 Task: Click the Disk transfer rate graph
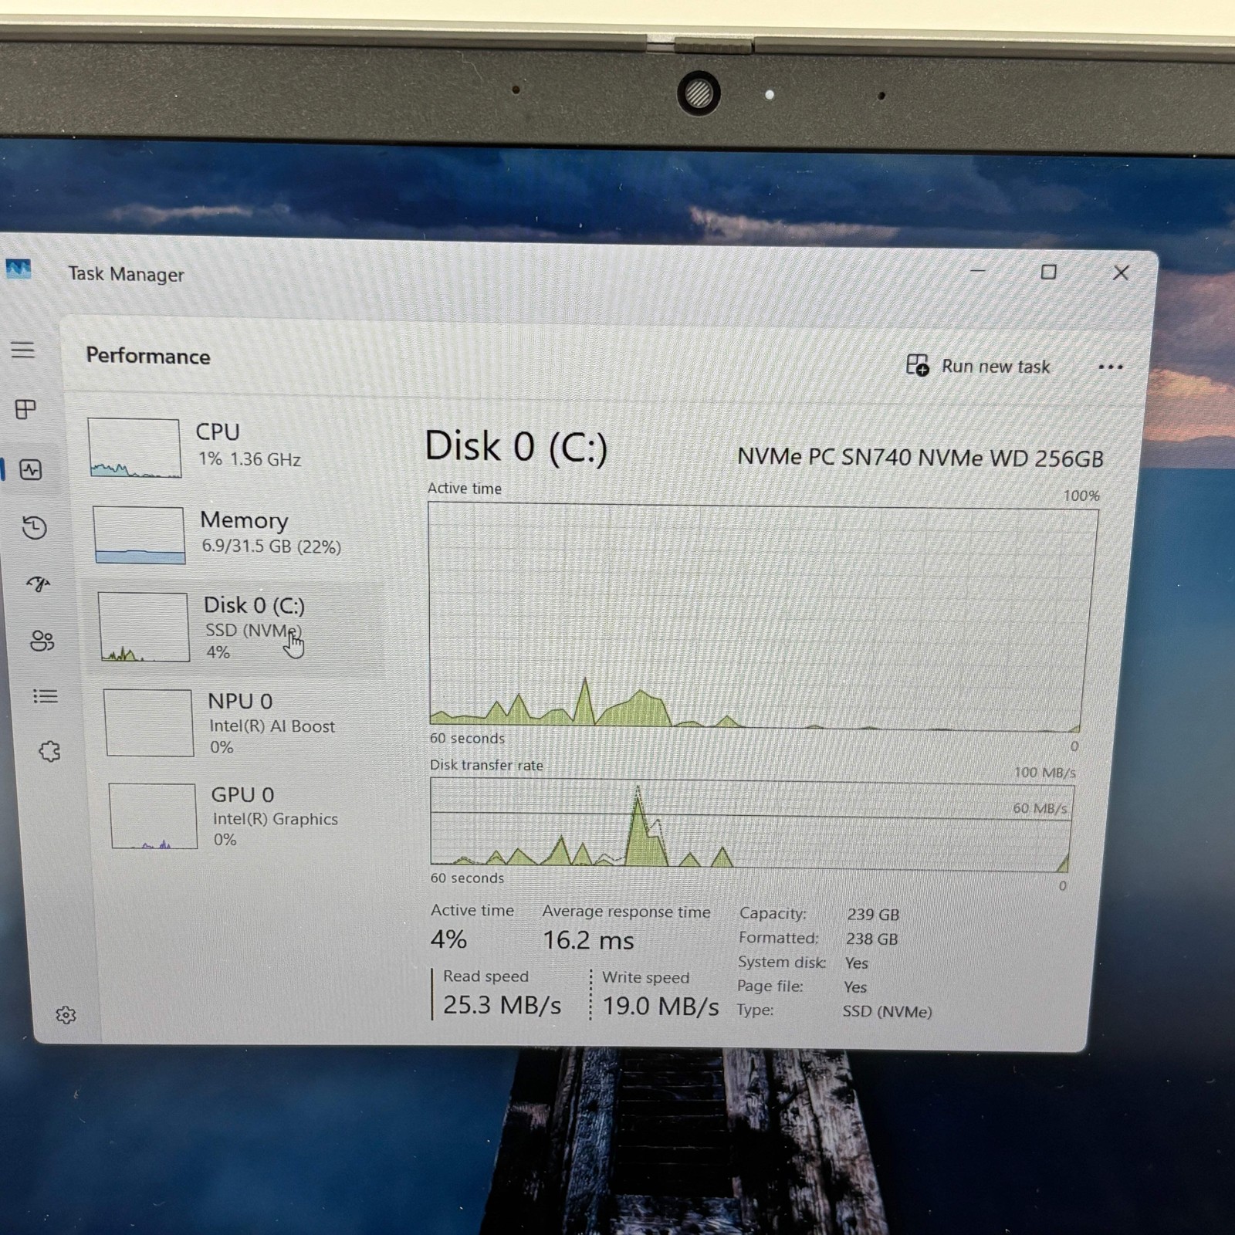coord(752,824)
